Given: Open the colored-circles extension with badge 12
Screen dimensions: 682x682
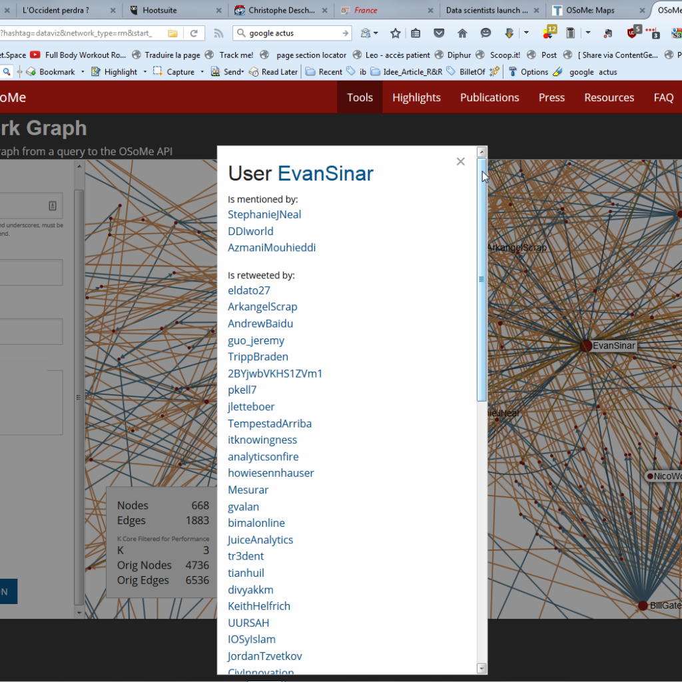Looking at the screenshot, I should pyautogui.click(x=549, y=32).
